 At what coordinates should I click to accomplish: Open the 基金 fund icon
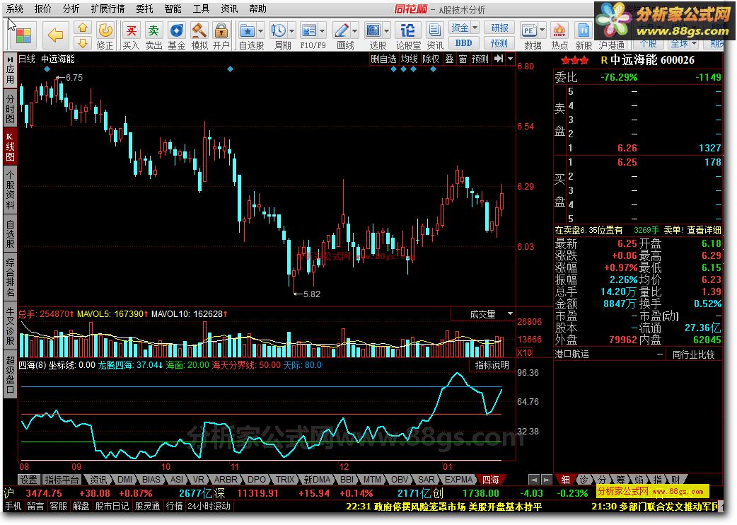pos(177,31)
